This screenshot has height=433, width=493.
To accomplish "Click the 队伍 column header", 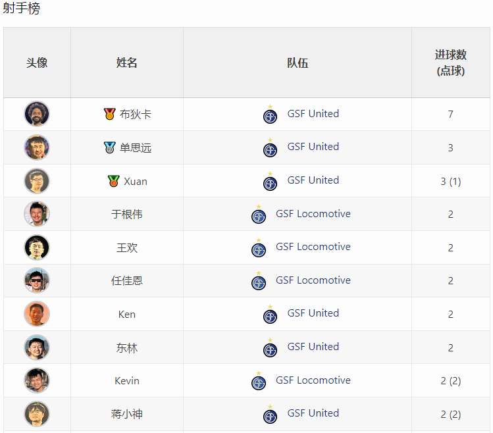I will [298, 63].
